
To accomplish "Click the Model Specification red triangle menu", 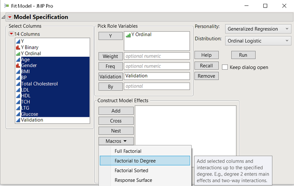I will pos(10,17).
